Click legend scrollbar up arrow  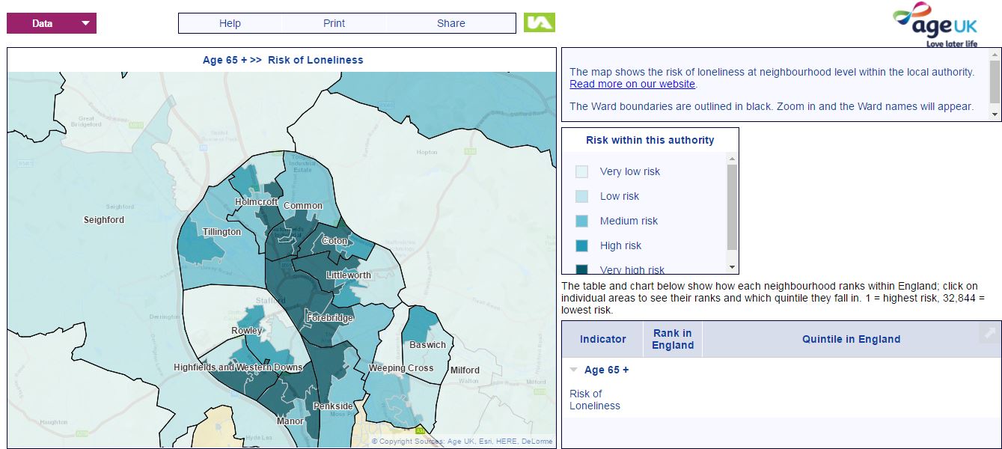pos(732,158)
